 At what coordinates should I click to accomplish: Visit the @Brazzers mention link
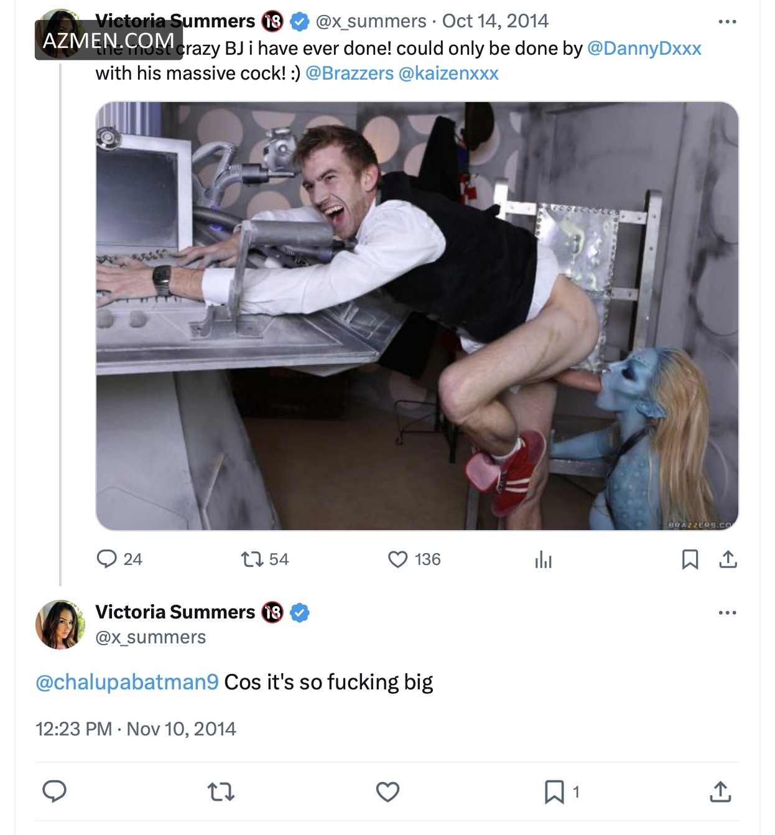click(350, 73)
